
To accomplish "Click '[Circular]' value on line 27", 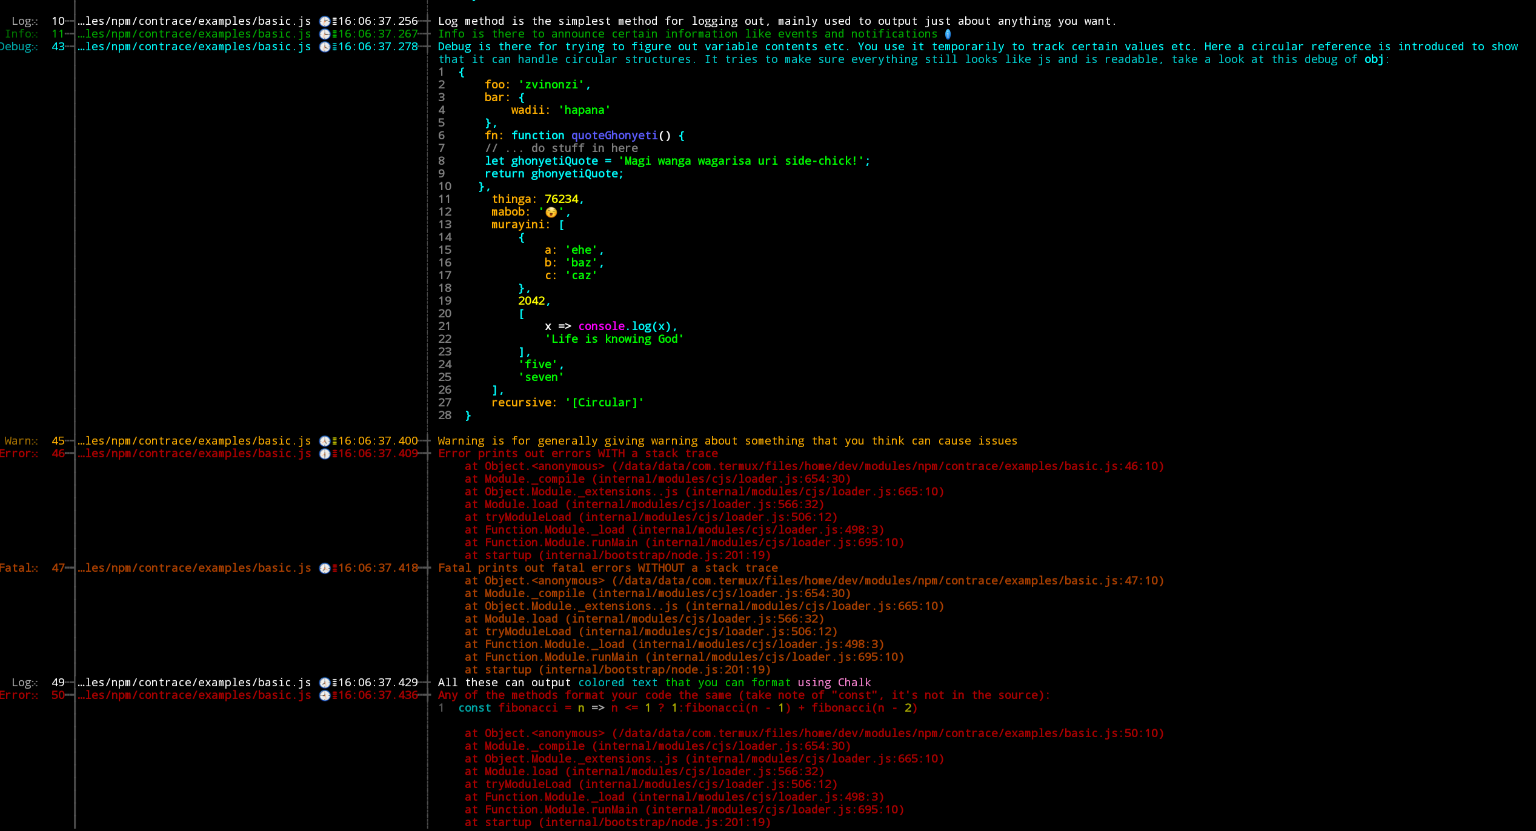I will [x=604, y=403].
